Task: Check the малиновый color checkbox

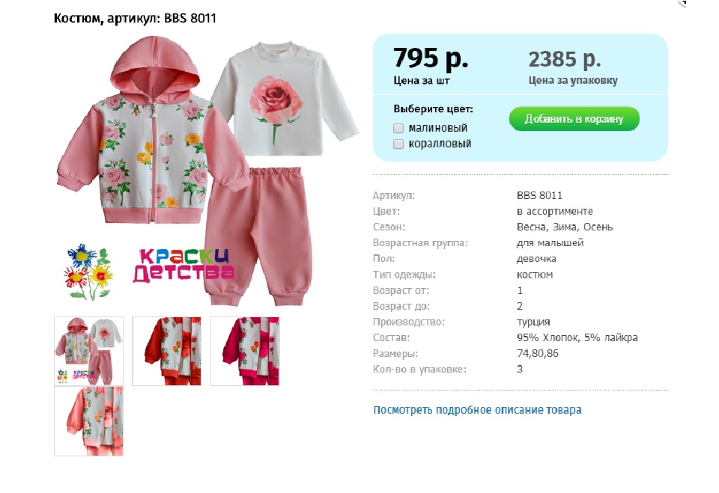Action: 398,128
